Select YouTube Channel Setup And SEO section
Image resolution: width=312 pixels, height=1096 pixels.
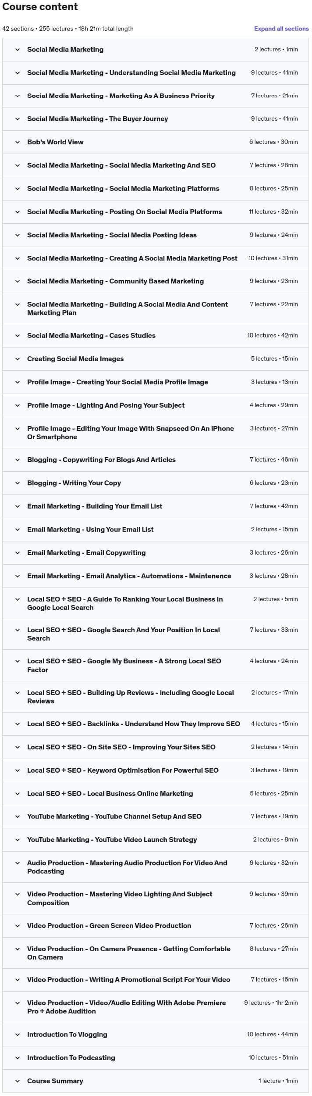pos(114,817)
